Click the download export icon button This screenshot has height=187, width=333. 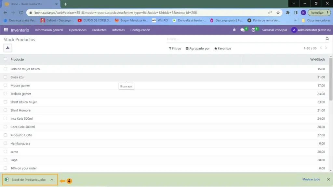pyautogui.click(x=7, y=48)
